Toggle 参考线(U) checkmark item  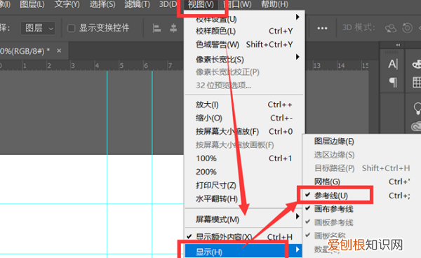coord(362,196)
